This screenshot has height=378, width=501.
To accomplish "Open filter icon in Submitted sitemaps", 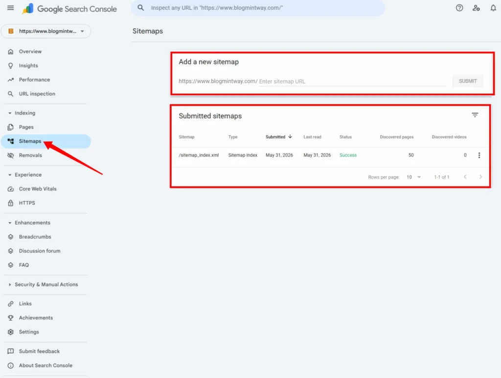I will 475,115.
